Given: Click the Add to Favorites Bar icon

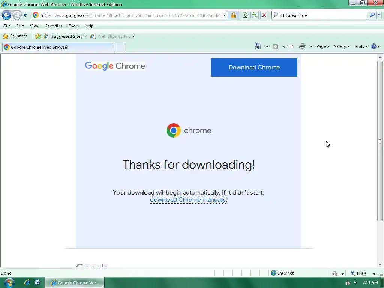Looking at the screenshot, I should (38, 36).
